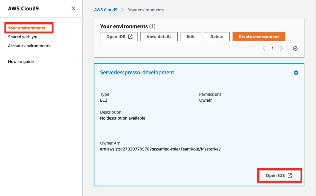Click the 'Your environments' breadcrumb text
The image size is (316, 196).
[146, 10]
